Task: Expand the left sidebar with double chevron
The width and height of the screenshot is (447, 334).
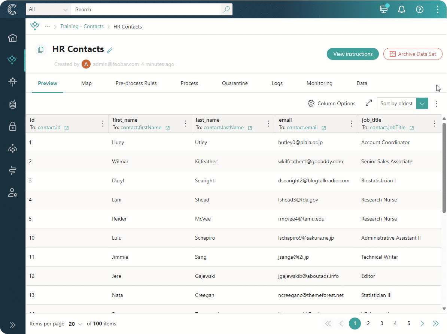Action: click(x=13, y=325)
